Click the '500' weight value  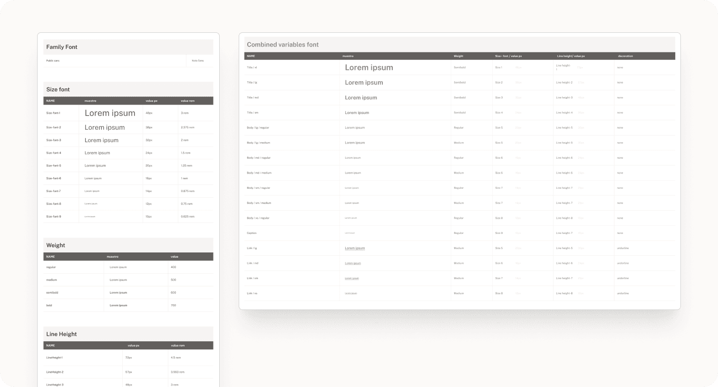(x=174, y=280)
